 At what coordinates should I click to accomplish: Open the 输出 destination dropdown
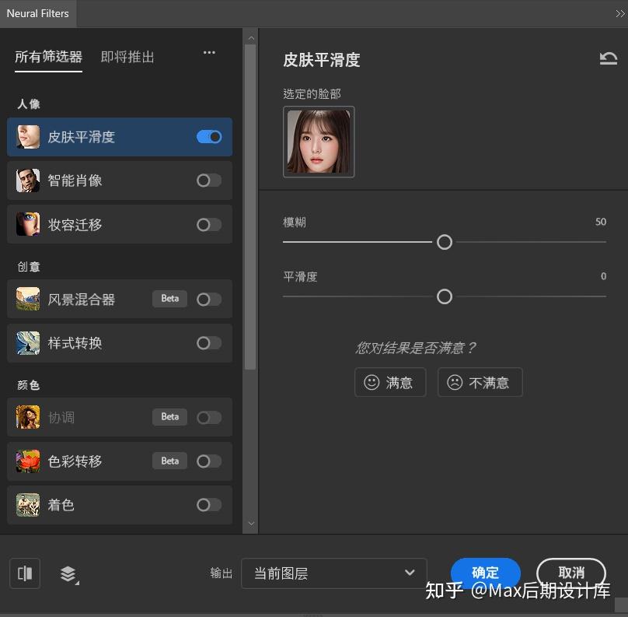point(334,573)
